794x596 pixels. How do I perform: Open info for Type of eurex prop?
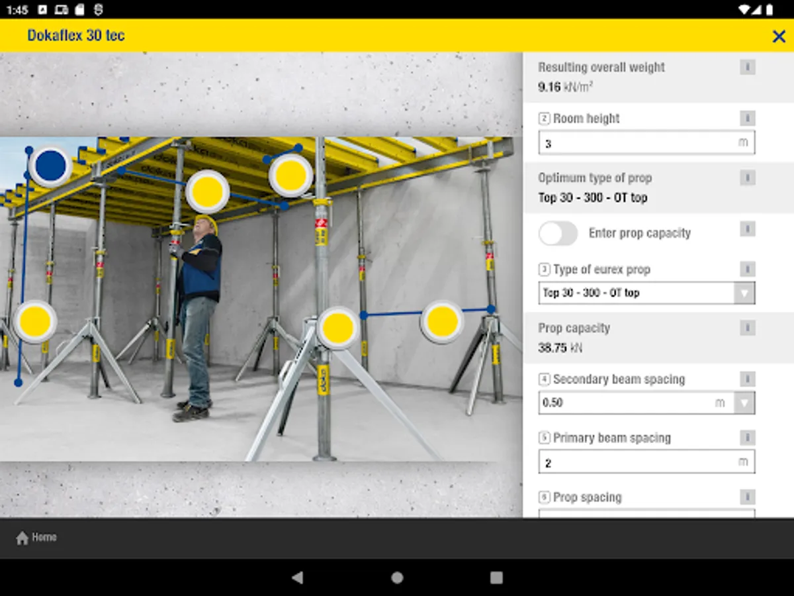pyautogui.click(x=747, y=269)
